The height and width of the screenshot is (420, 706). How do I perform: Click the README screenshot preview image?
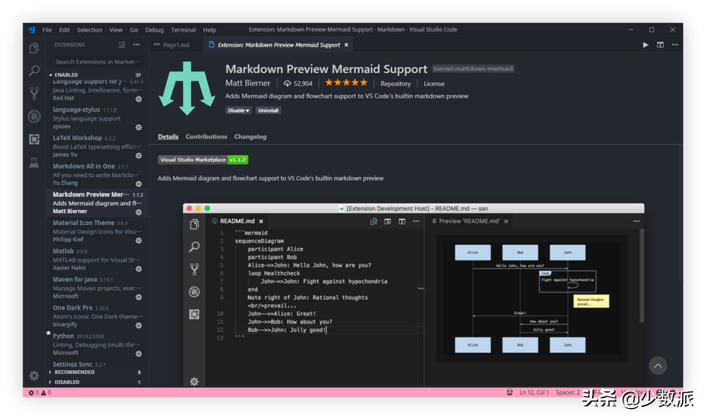[414, 295]
